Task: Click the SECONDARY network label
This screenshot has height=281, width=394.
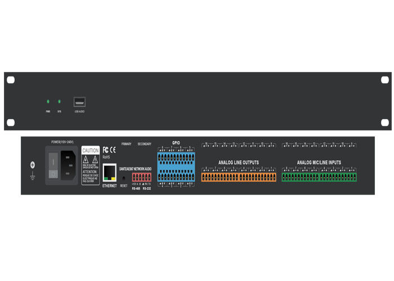Action: [x=145, y=144]
